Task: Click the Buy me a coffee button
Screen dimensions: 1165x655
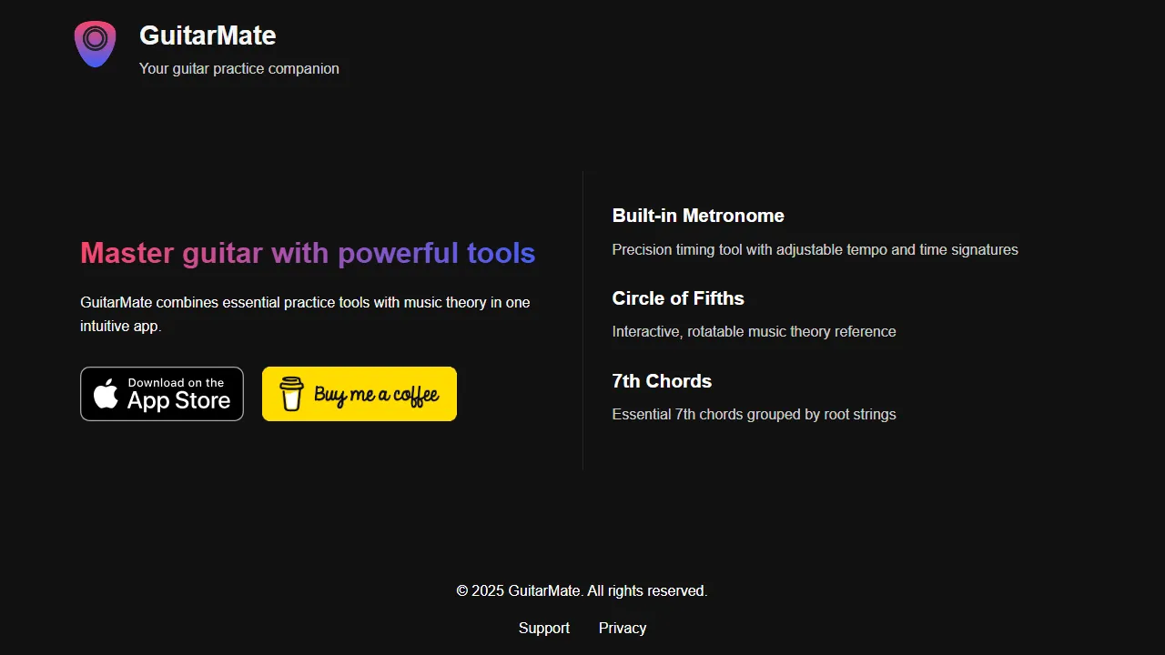Action: click(x=359, y=393)
